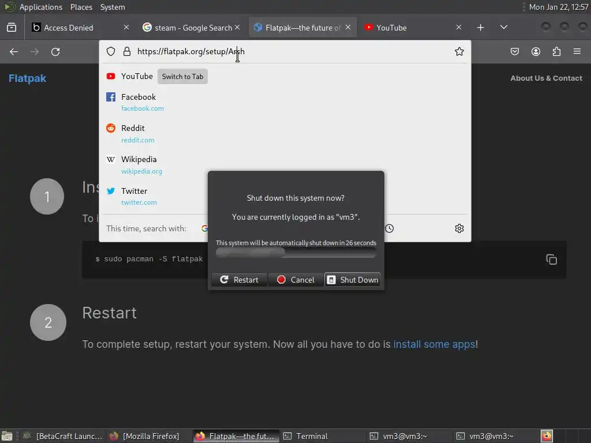Click the Restart step heading
Image resolution: width=591 pixels, height=443 pixels.
(x=109, y=313)
